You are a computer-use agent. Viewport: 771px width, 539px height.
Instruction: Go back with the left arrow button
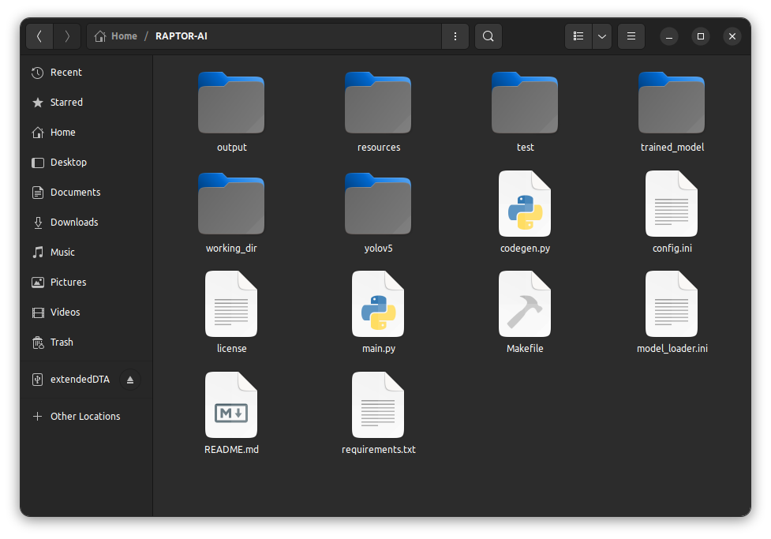[39, 36]
